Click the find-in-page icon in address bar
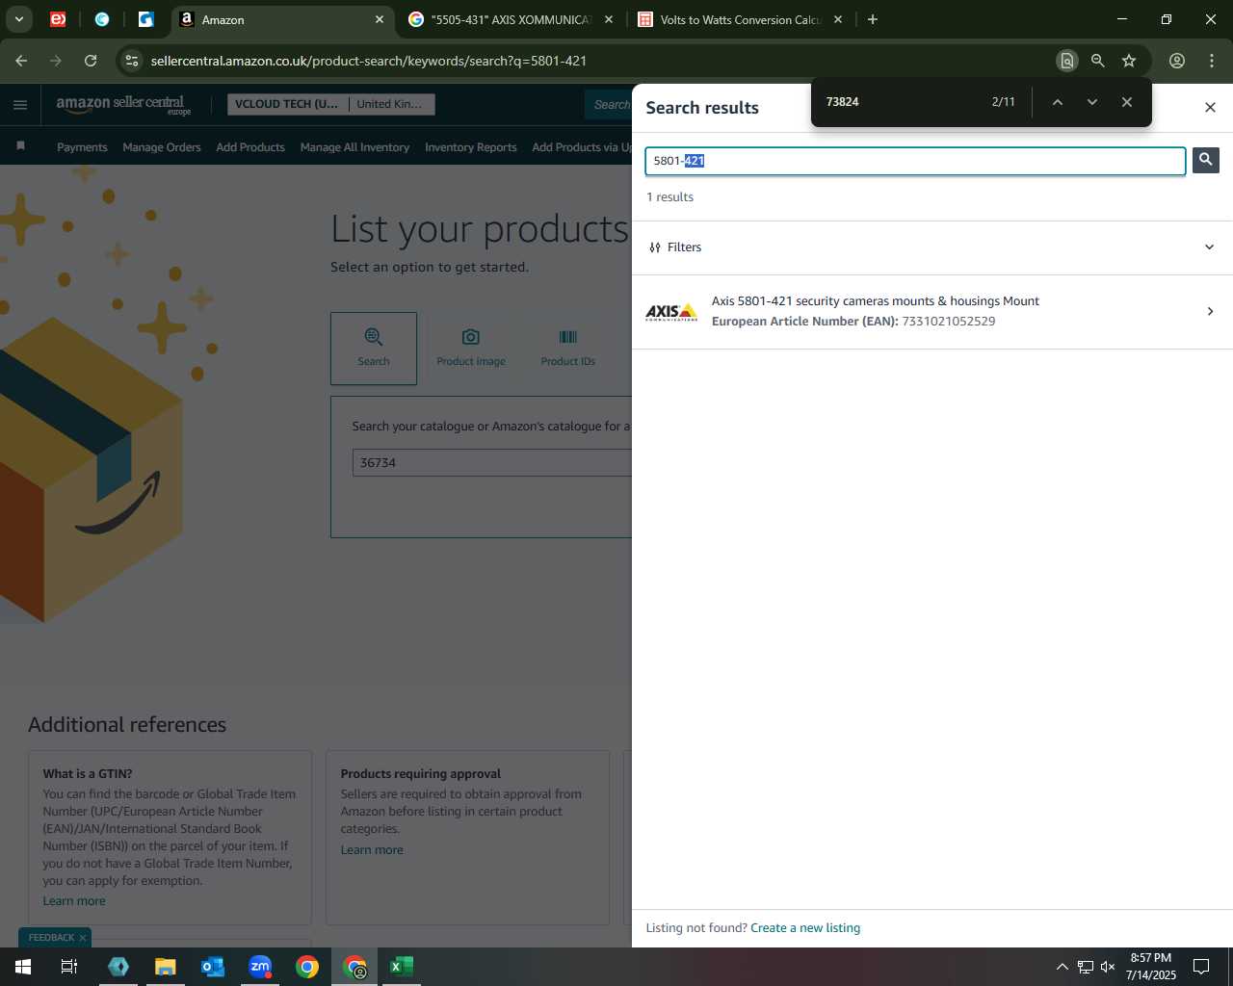This screenshot has width=1233, height=986. click(1066, 61)
